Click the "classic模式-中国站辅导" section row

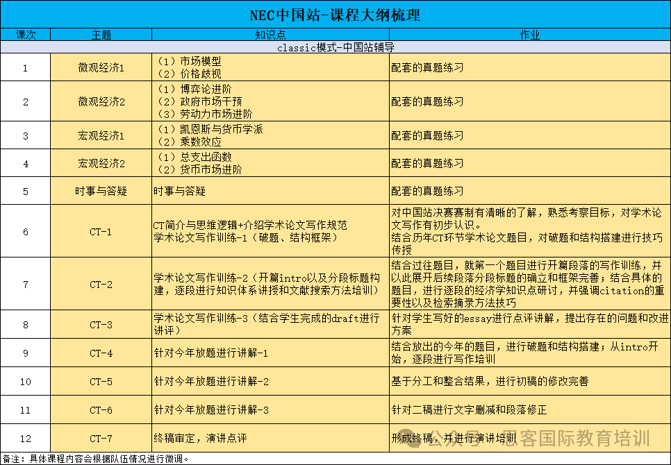click(335, 47)
